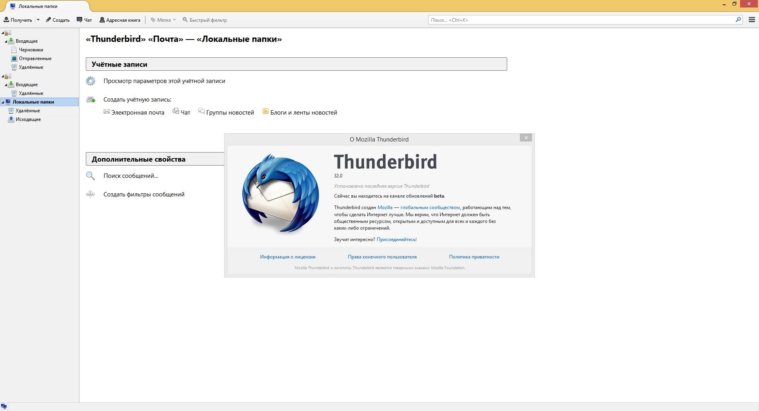Click the Учётные записи section header

[x=296, y=64]
